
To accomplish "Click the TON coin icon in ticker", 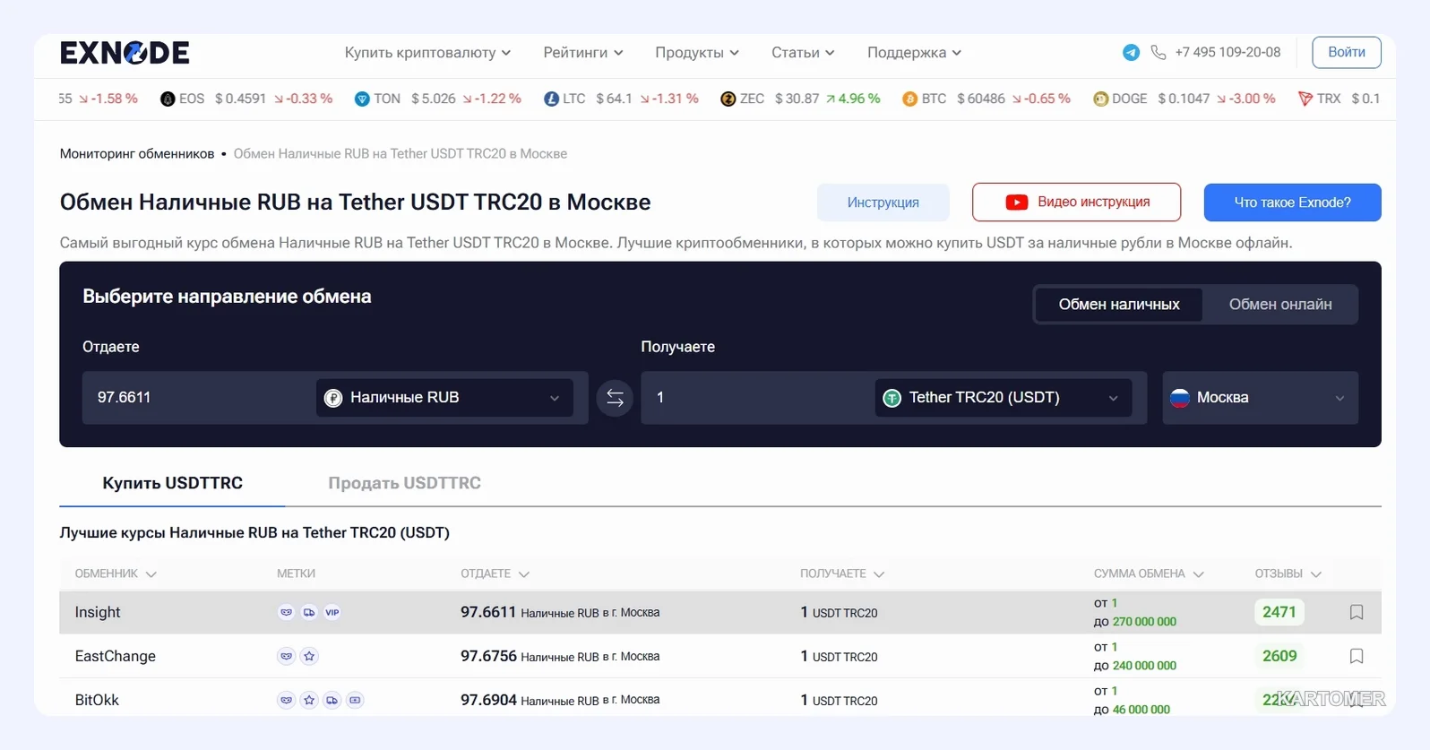I will (362, 99).
